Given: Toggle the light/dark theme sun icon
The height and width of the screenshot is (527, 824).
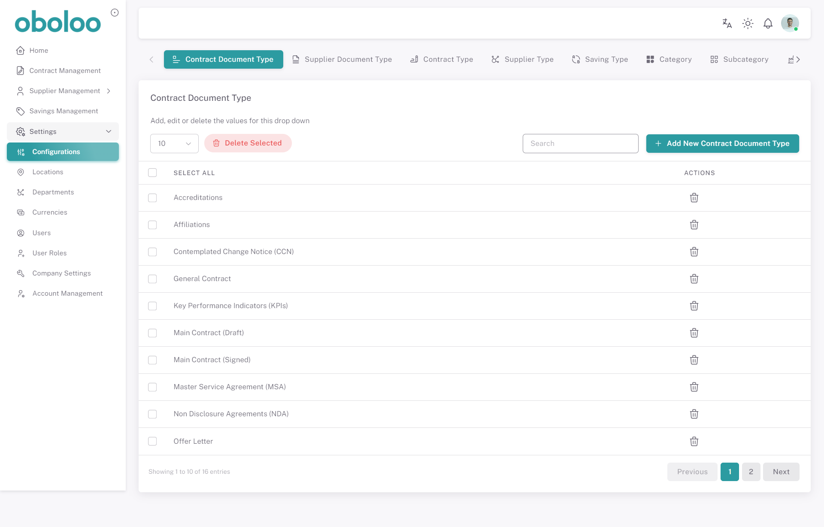Looking at the screenshot, I should [x=748, y=23].
